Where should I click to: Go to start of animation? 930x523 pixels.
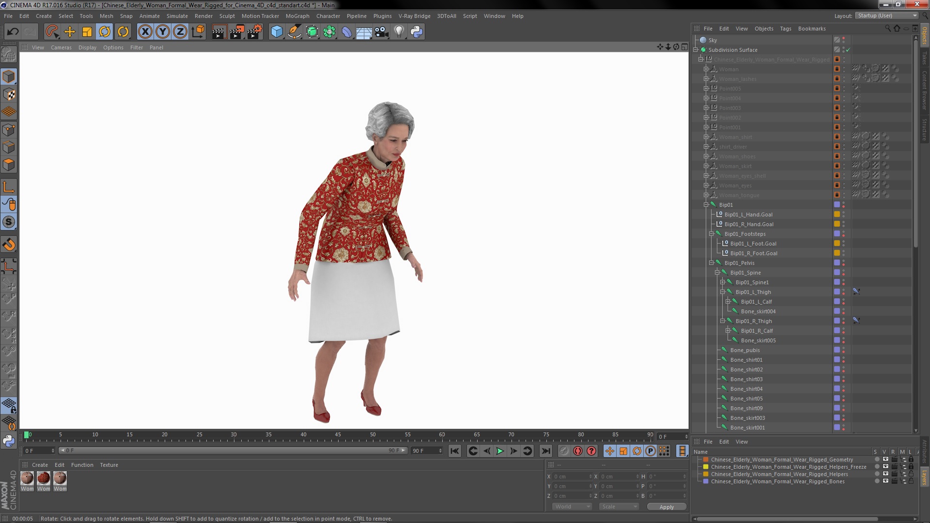pyautogui.click(x=454, y=451)
